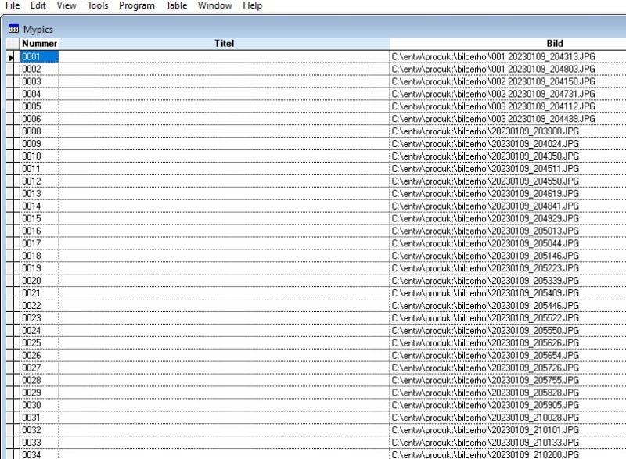Click the Bild path ending 20230109_204511.JPG

[x=485, y=169]
